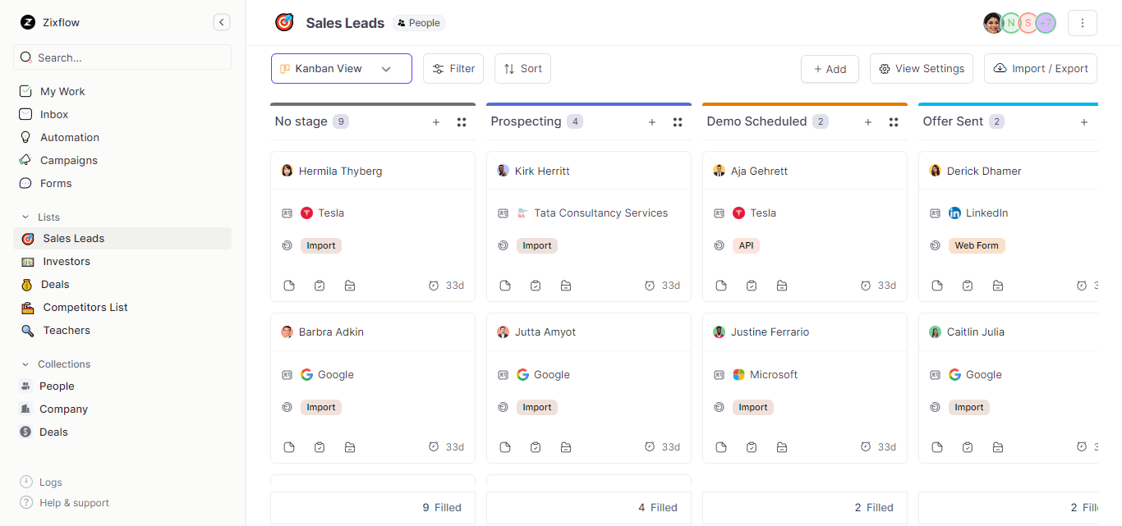Switch to the People tab beside Sales Leads

[418, 22]
